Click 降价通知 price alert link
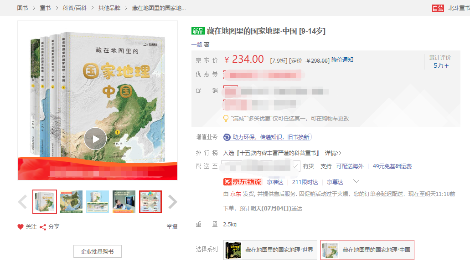The height and width of the screenshot is (260, 470). (x=342, y=60)
